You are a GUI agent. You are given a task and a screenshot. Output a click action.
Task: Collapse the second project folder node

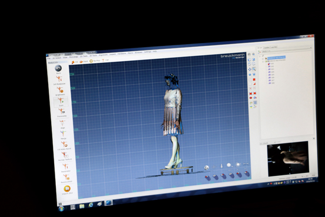click(x=263, y=61)
